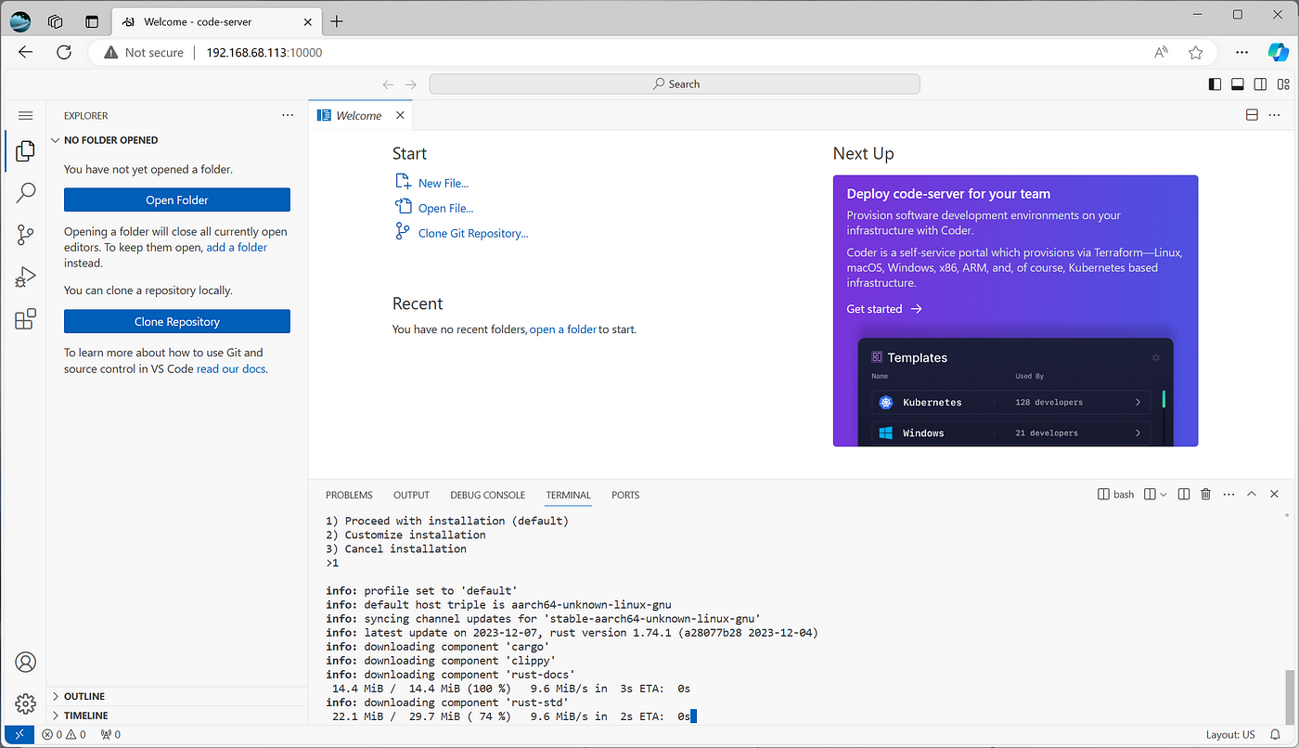Toggle the secondary sidebar layout button

coord(1260,84)
